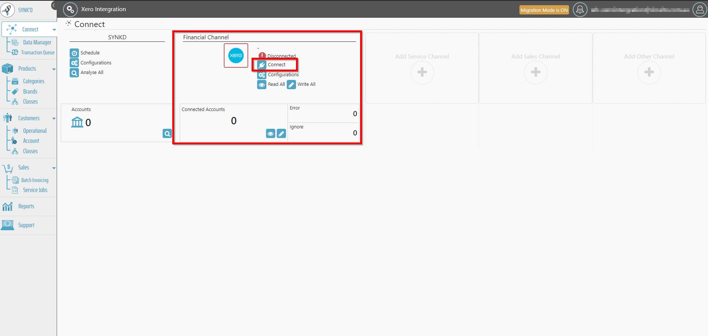Click the Transaction Queue sync icon
Image resolution: width=708 pixels, height=336 pixels.
15,53
